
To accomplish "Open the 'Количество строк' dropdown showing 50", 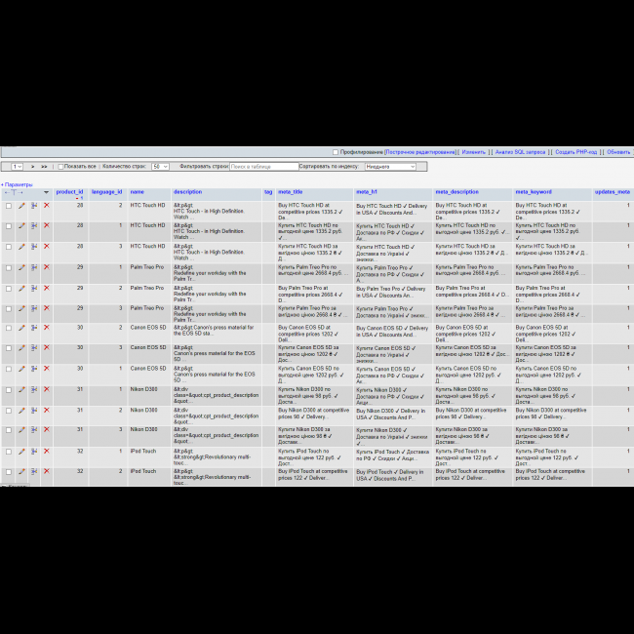I will tap(160, 167).
